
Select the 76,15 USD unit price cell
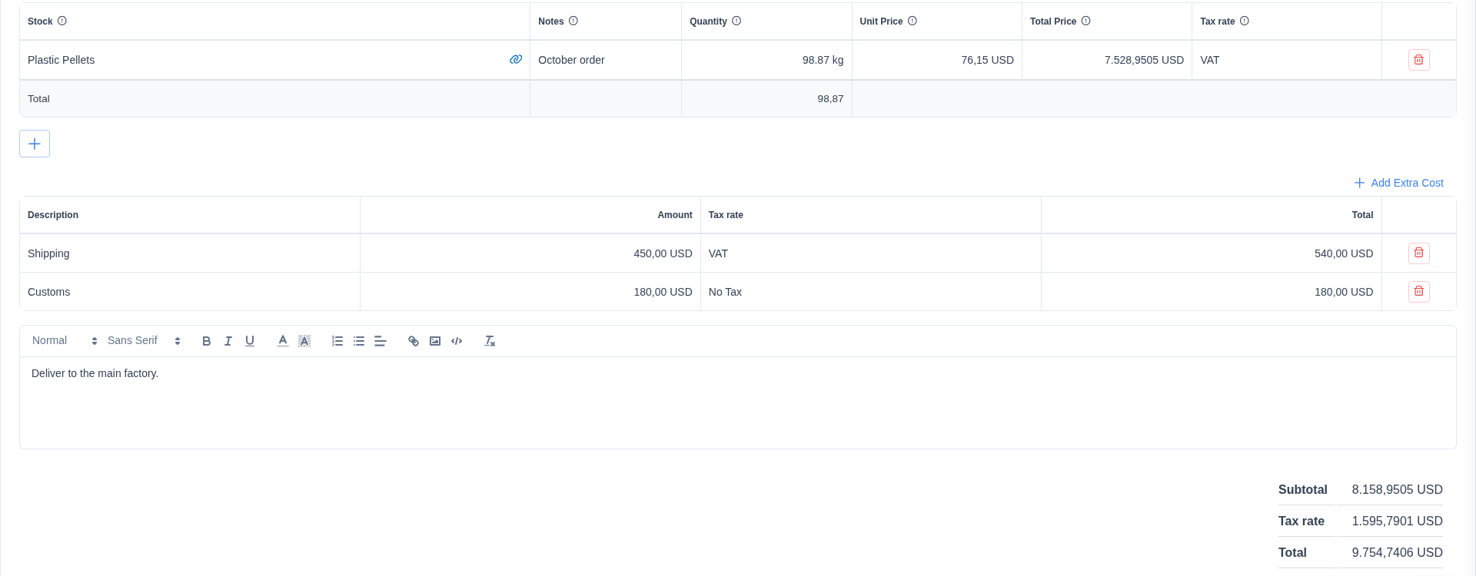coord(937,60)
